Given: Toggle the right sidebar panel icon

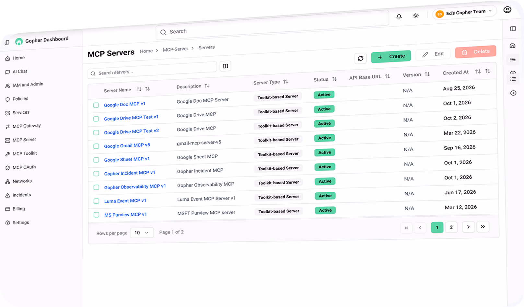Looking at the screenshot, I should pos(513,29).
